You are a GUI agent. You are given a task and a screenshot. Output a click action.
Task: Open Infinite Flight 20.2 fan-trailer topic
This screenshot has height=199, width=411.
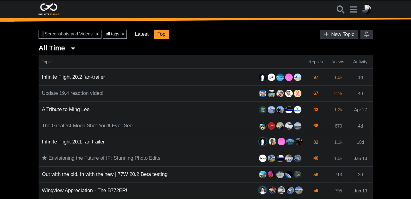[x=73, y=77]
